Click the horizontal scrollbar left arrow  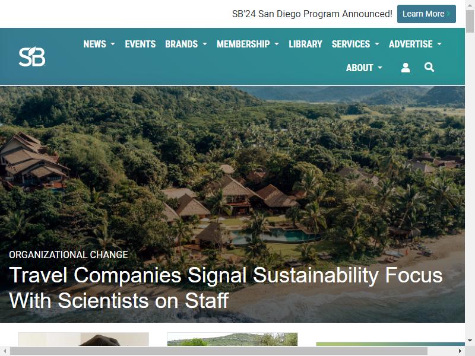point(5,351)
